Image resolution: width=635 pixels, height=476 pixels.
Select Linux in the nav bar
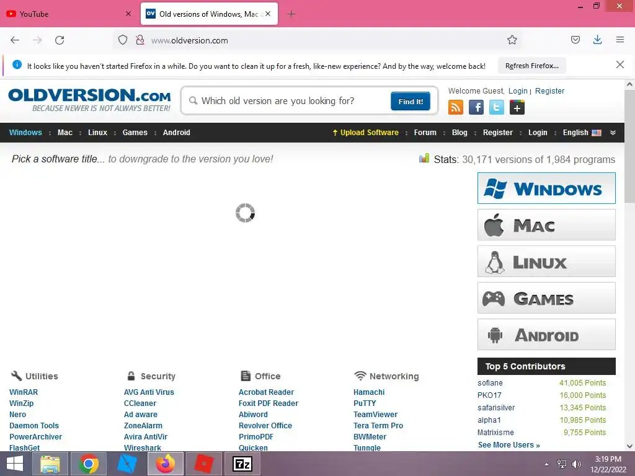click(x=97, y=133)
